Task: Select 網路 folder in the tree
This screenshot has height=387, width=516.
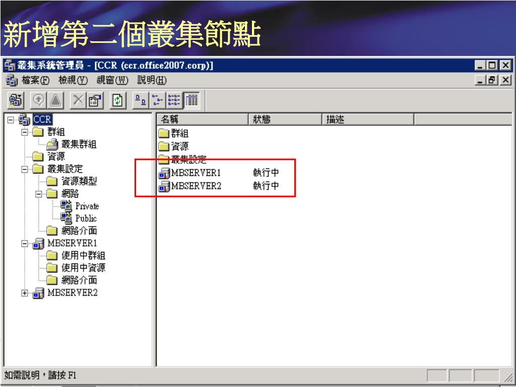Action: pos(70,193)
